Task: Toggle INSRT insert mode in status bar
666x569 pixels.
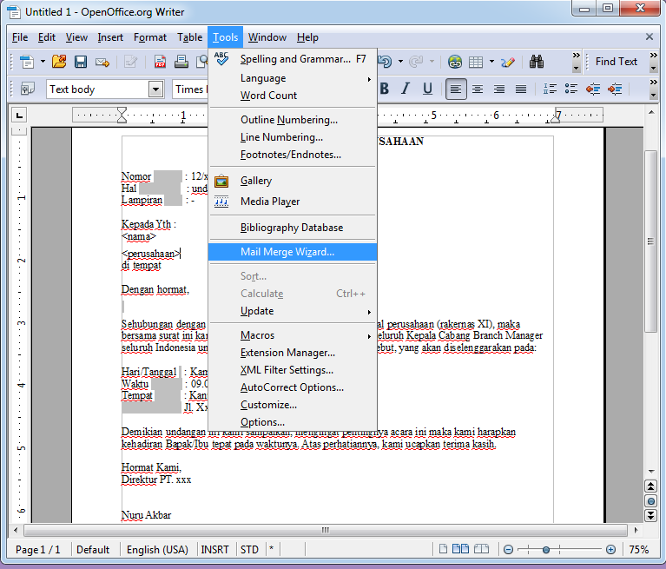Action: point(215,549)
